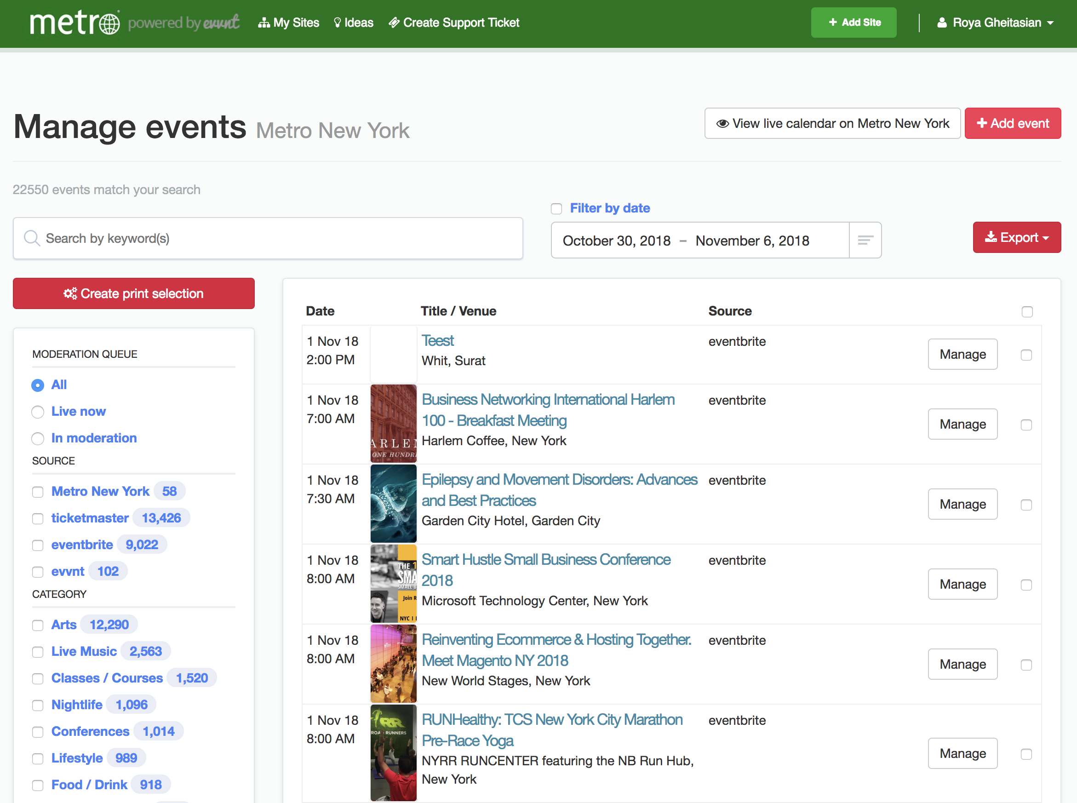Click the November 6, 2018 end date

click(752, 241)
